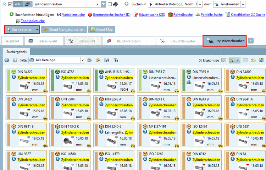Switch to the Cloud Navigator tab
The width and height of the screenshot is (266, 170).
[179, 41]
